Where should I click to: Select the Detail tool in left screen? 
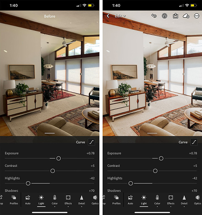(x=82, y=200)
